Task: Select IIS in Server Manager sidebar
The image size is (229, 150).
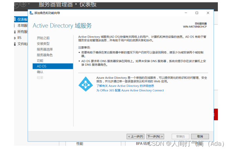Action: 19,38
